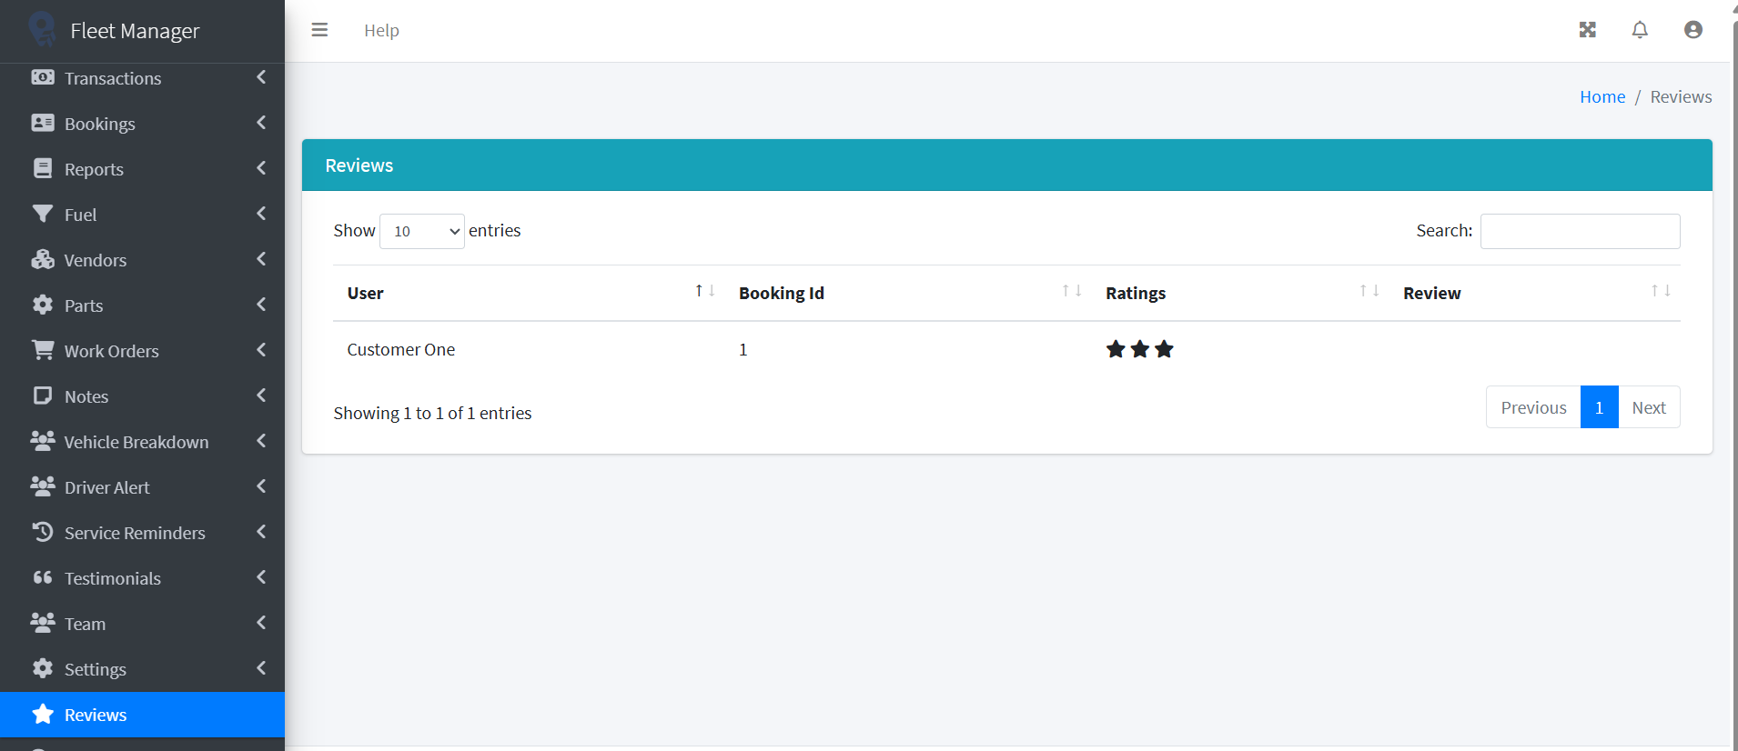This screenshot has width=1738, height=751.
Task: Expand the Settings sidebar chevron
Action: [x=261, y=668]
